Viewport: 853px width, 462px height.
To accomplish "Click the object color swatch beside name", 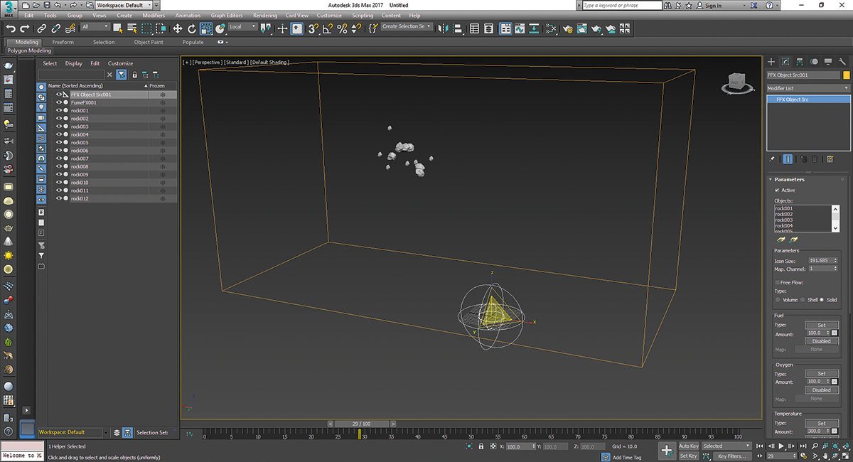I will tap(847, 75).
